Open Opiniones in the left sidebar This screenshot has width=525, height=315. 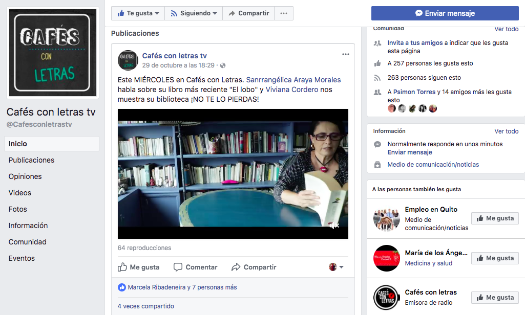pyautogui.click(x=25, y=176)
